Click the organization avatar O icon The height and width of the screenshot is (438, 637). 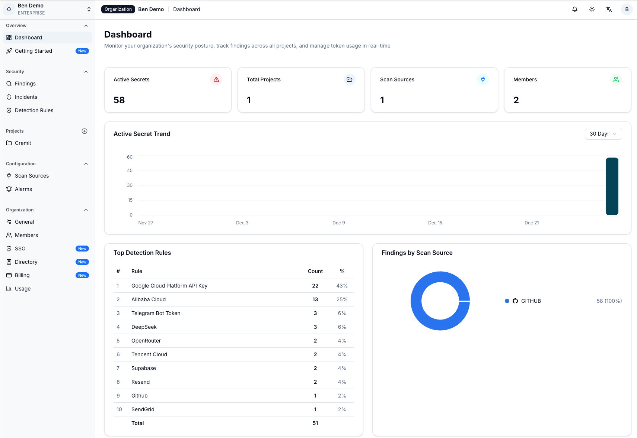point(9,9)
